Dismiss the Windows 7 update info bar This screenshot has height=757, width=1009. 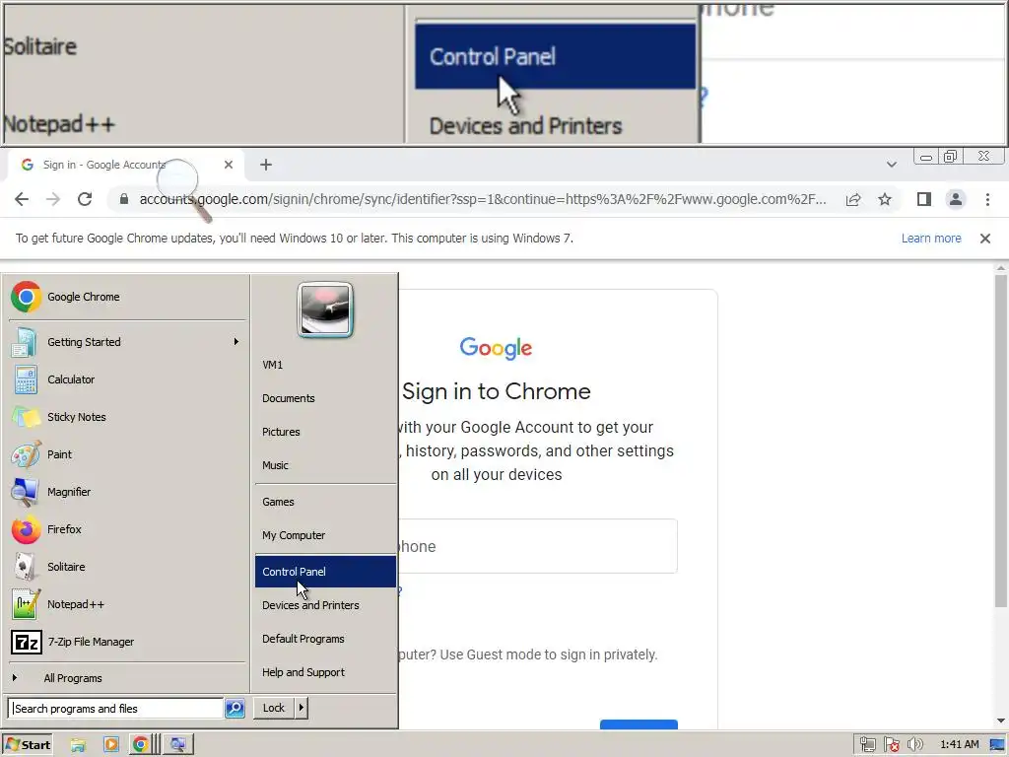(984, 239)
